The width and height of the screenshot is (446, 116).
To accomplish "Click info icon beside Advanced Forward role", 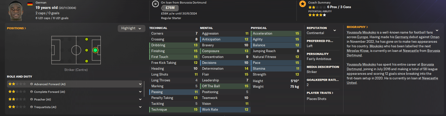I will pyautogui.click(x=32, y=84).
